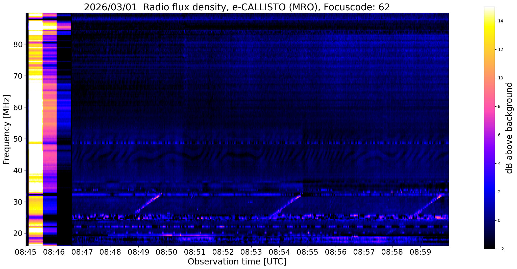Click the 'Frequency [MHz]' axis label
This screenshot has width=517, height=269.
coord(7,130)
